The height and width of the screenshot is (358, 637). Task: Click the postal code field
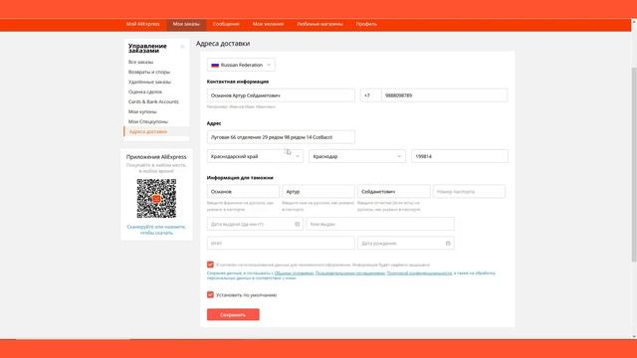(x=460, y=156)
